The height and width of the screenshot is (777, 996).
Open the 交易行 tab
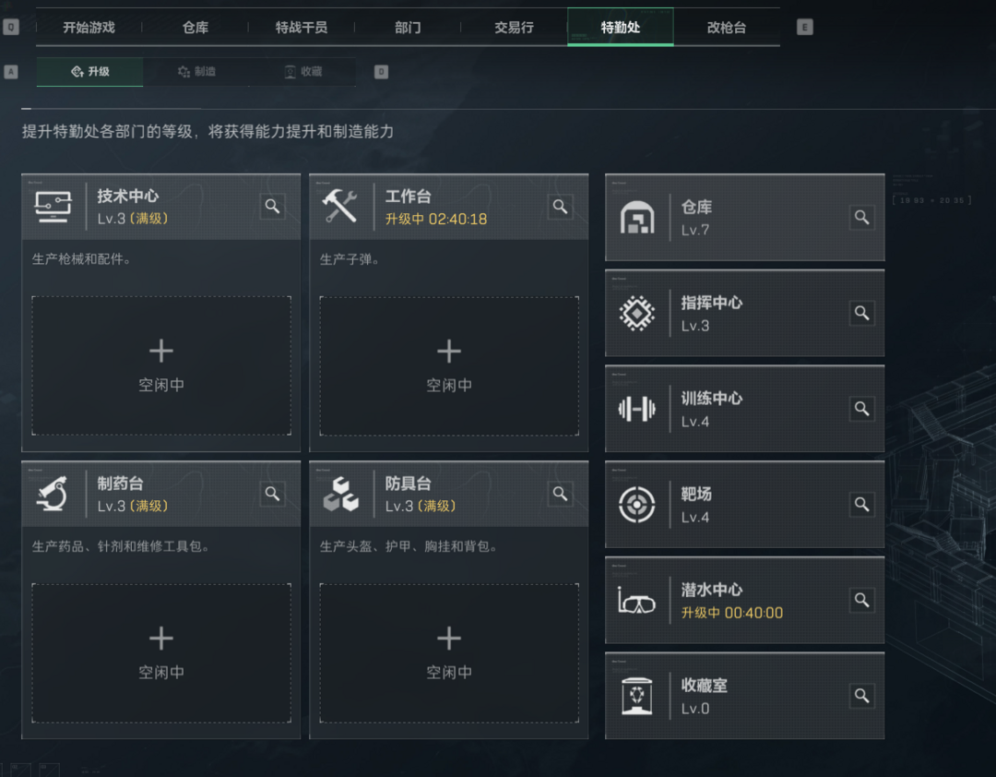(x=514, y=28)
